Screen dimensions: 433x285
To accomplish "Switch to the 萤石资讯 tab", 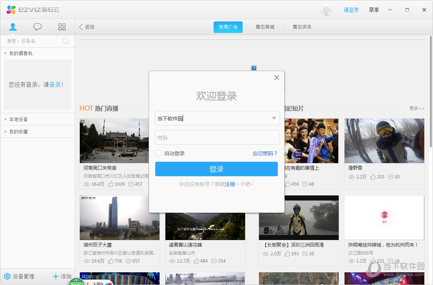I will tap(302, 27).
